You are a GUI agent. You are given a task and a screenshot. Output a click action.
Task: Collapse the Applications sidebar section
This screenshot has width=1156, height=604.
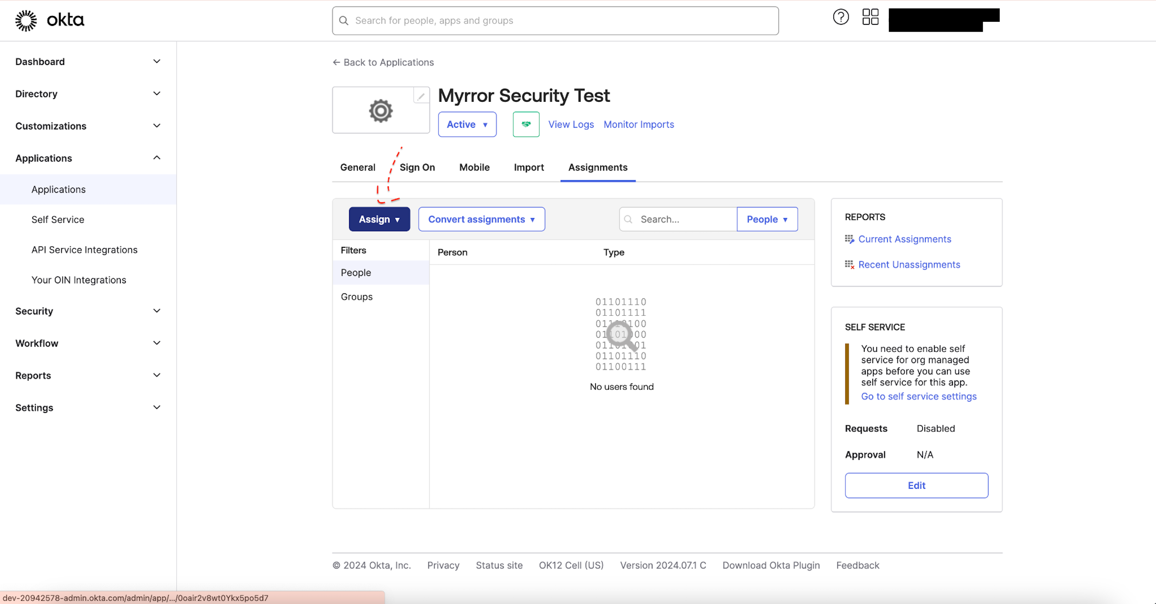(x=88, y=158)
